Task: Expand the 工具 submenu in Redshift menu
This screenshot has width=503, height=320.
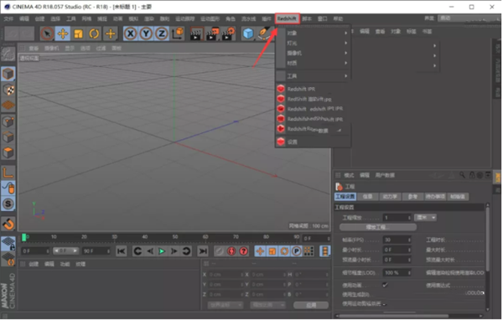Action: (313, 76)
